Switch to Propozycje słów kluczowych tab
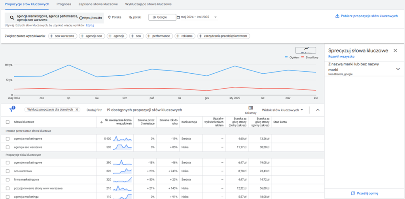Screen dimensions: 405x199 [x=27, y=4]
